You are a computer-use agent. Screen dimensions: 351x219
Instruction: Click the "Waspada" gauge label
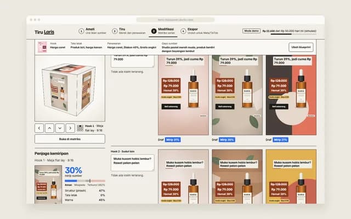point(80,185)
